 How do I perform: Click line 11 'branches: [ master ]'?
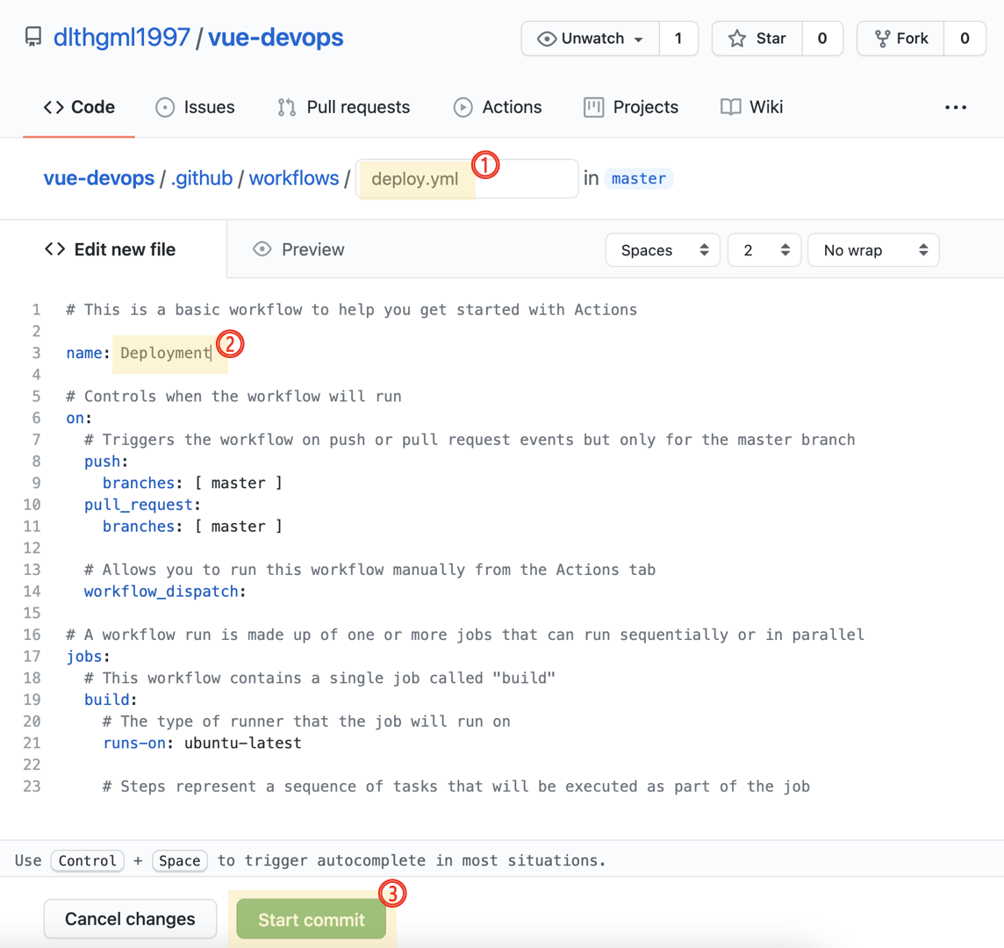click(192, 527)
